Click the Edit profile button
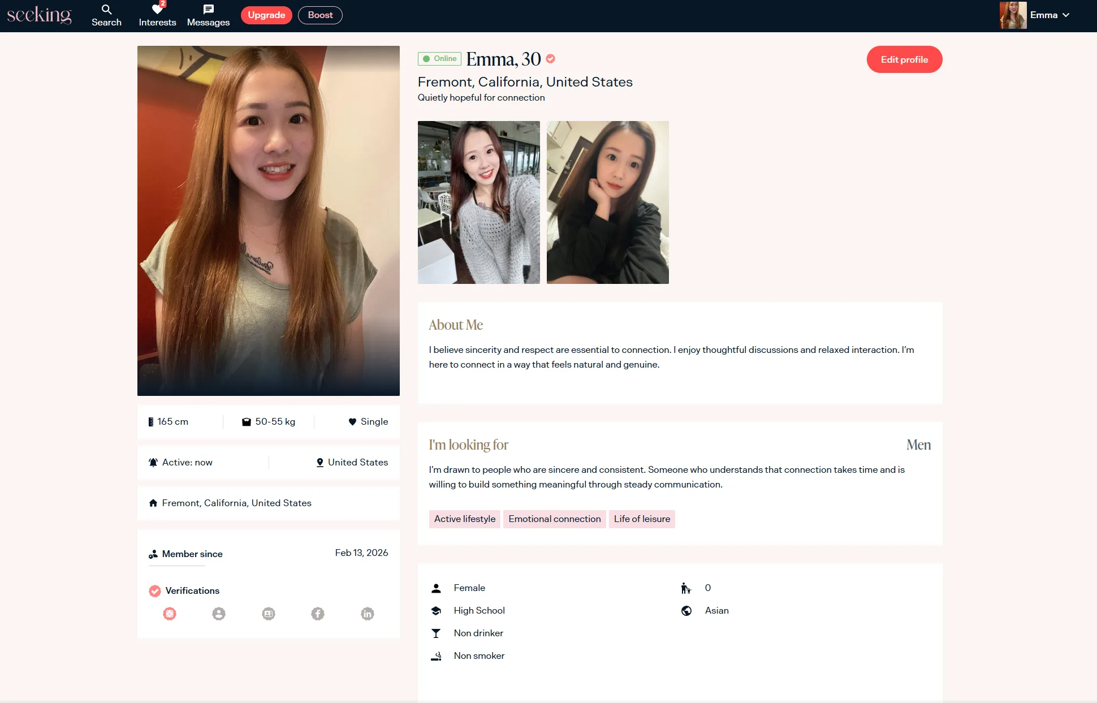 [x=904, y=59]
